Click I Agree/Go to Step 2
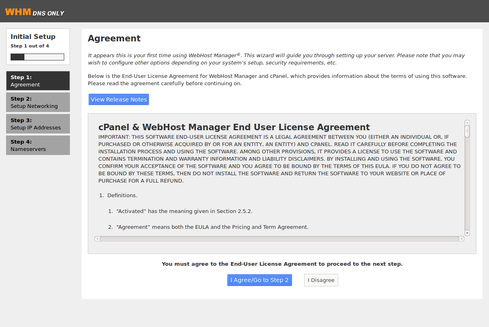This screenshot has width=489, height=327. (259, 280)
